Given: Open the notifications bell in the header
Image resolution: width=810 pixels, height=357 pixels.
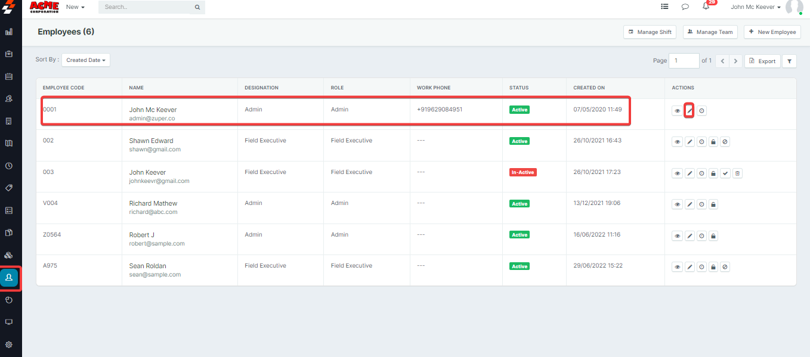Looking at the screenshot, I should 706,7.
